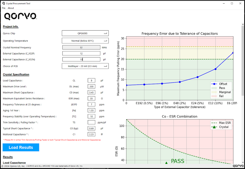Open the About menu
This screenshot has width=245, height=169.
[x=11, y=8]
